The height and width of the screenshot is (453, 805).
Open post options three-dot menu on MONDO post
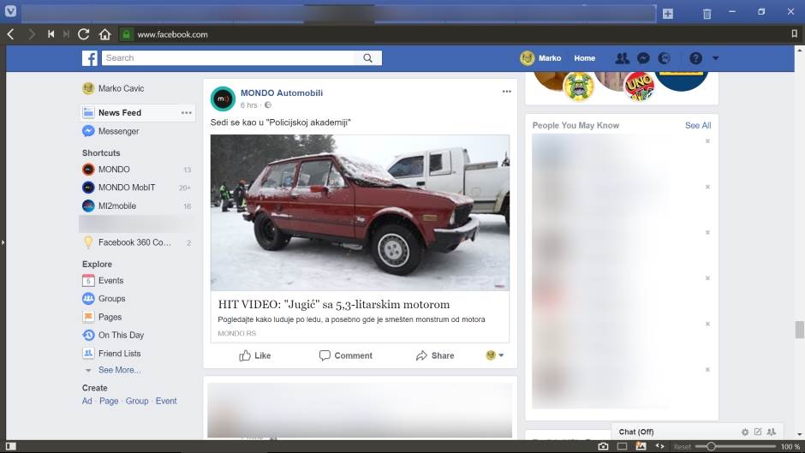tap(506, 92)
